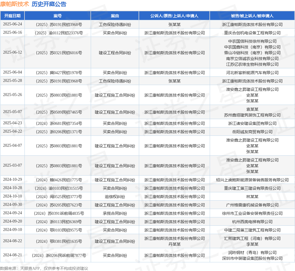
Task: Open case number (2024)浙0681民初7354号
Action: (58, 123)
